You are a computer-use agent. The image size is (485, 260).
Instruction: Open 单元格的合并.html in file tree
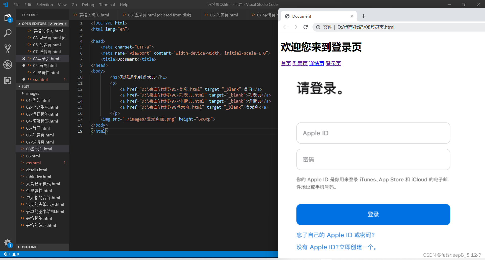(43, 198)
